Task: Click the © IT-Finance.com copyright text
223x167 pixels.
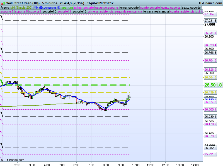Action: tap(13, 160)
